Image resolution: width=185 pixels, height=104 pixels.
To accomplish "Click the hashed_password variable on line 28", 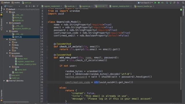I will [76, 77].
